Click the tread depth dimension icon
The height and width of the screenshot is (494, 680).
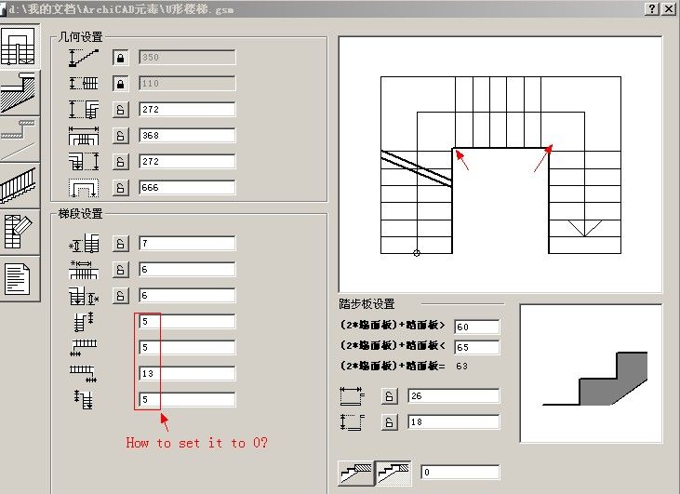point(353,396)
